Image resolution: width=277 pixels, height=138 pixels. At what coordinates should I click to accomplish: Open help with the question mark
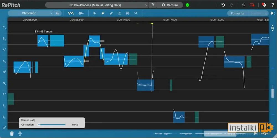pos(273,5)
